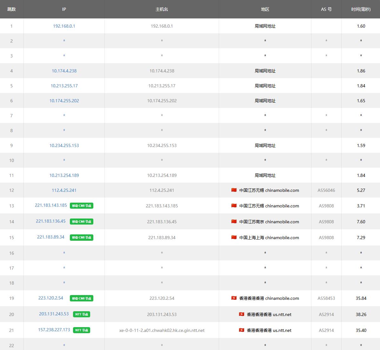This screenshot has height=350, width=380.
Task: Open IP link 10.174.4.238
Action: click(64, 71)
